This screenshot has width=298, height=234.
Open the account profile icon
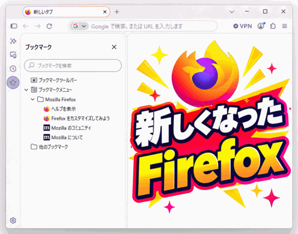click(261, 26)
